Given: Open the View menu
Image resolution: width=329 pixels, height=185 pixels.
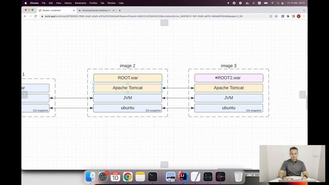Looking at the screenshot, I should click(59, 3).
